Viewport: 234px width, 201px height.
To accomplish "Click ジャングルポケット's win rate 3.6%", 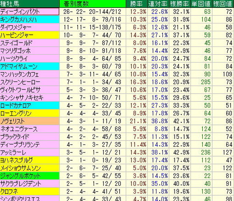I will pos(139,176).
